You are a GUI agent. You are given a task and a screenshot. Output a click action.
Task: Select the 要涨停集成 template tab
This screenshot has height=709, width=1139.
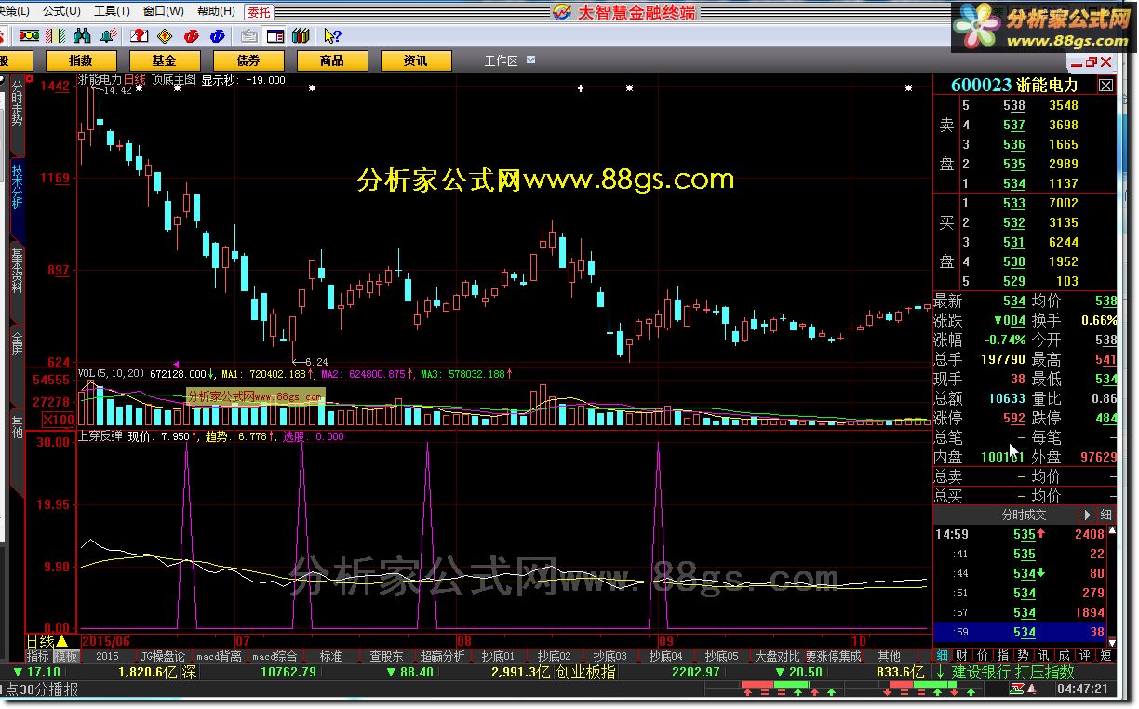pyautogui.click(x=834, y=656)
